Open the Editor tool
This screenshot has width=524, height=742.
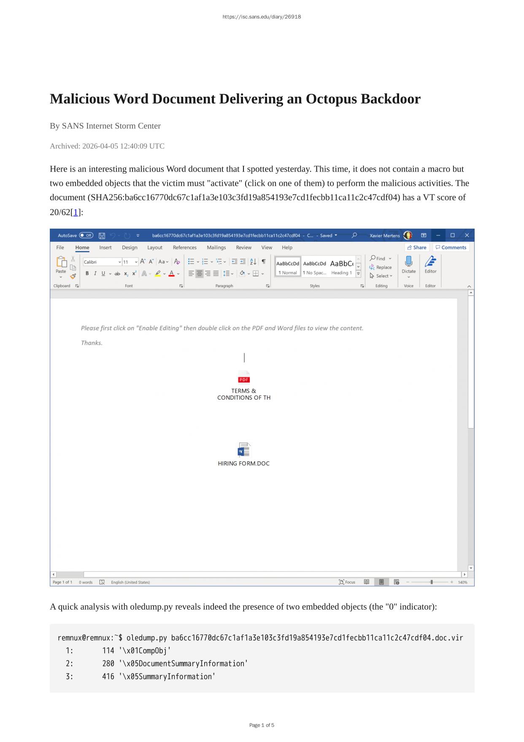[x=430, y=265]
